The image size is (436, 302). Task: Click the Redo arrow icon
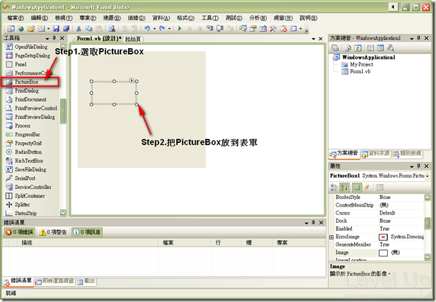click(162, 28)
